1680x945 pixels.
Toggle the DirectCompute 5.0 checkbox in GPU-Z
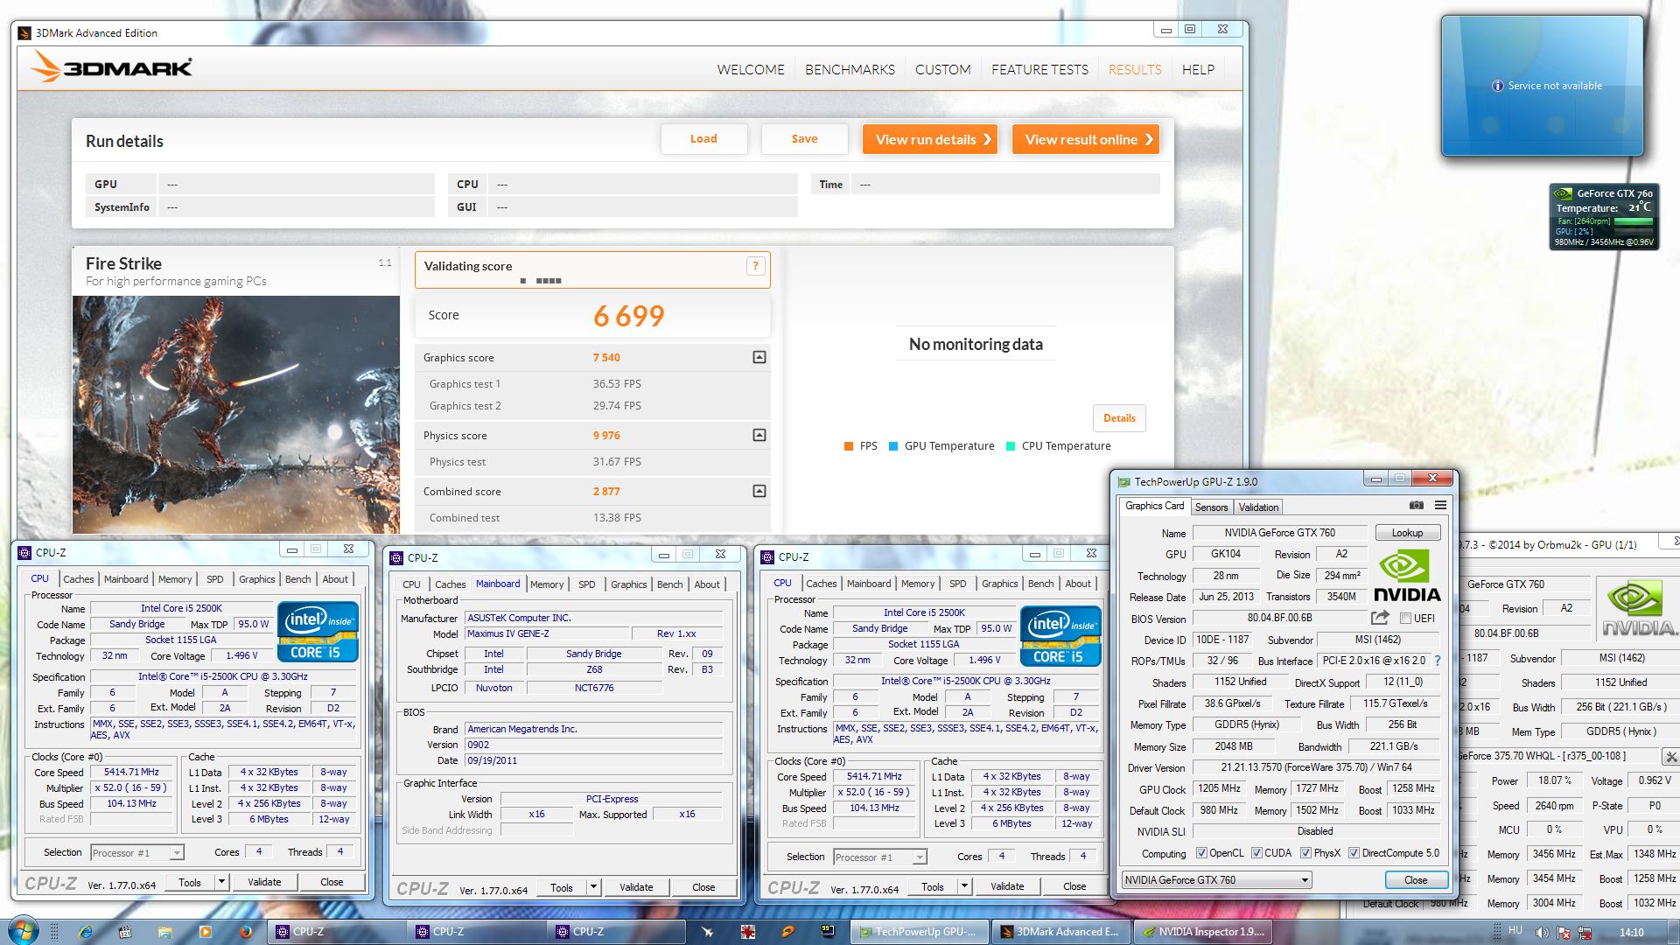pos(1354,853)
